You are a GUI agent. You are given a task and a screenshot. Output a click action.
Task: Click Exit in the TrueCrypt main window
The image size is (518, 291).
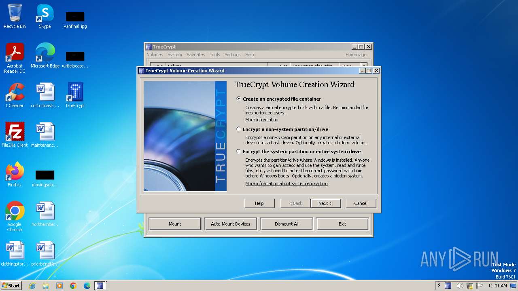342,224
